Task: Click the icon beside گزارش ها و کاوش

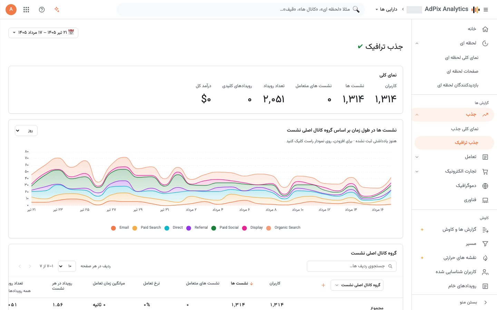Action: point(485,230)
